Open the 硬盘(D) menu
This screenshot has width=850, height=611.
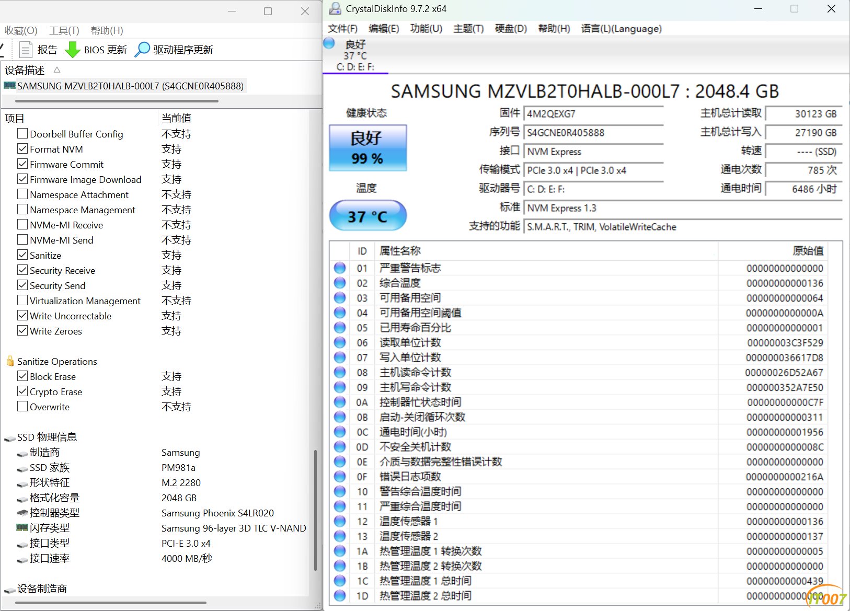click(511, 29)
